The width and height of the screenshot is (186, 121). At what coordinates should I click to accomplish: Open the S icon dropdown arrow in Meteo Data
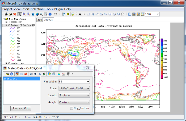coord(72,74)
